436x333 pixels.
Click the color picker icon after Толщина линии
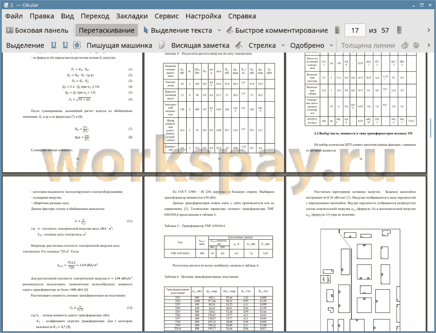405,45
